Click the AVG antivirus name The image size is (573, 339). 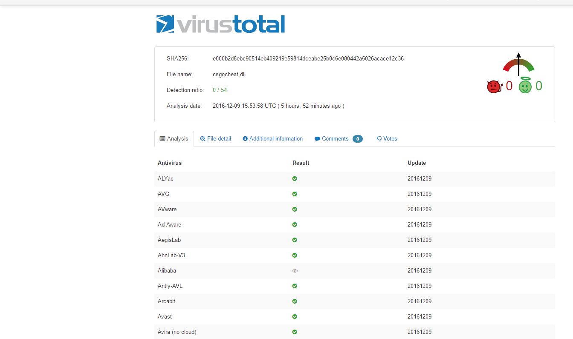pos(163,194)
